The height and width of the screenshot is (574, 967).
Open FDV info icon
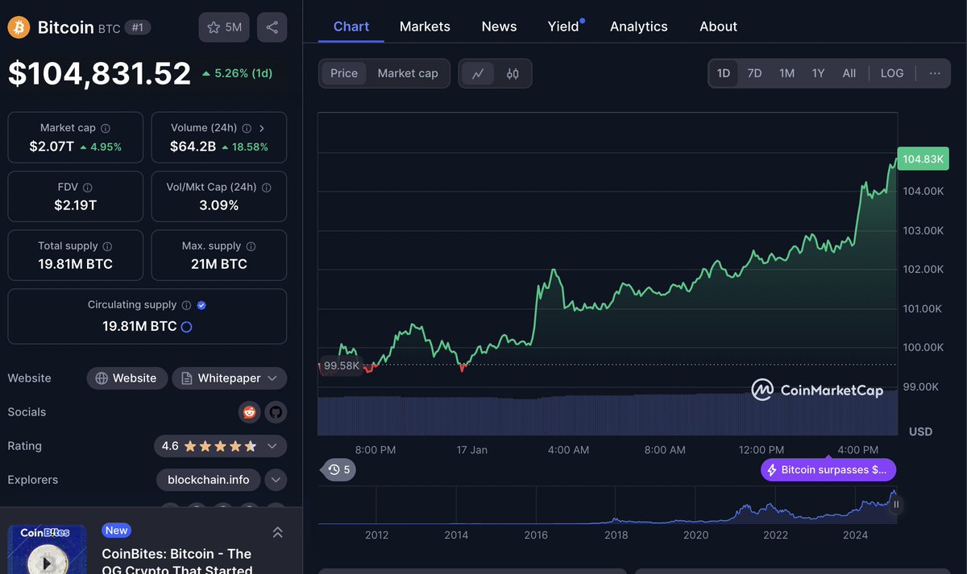[x=88, y=187]
